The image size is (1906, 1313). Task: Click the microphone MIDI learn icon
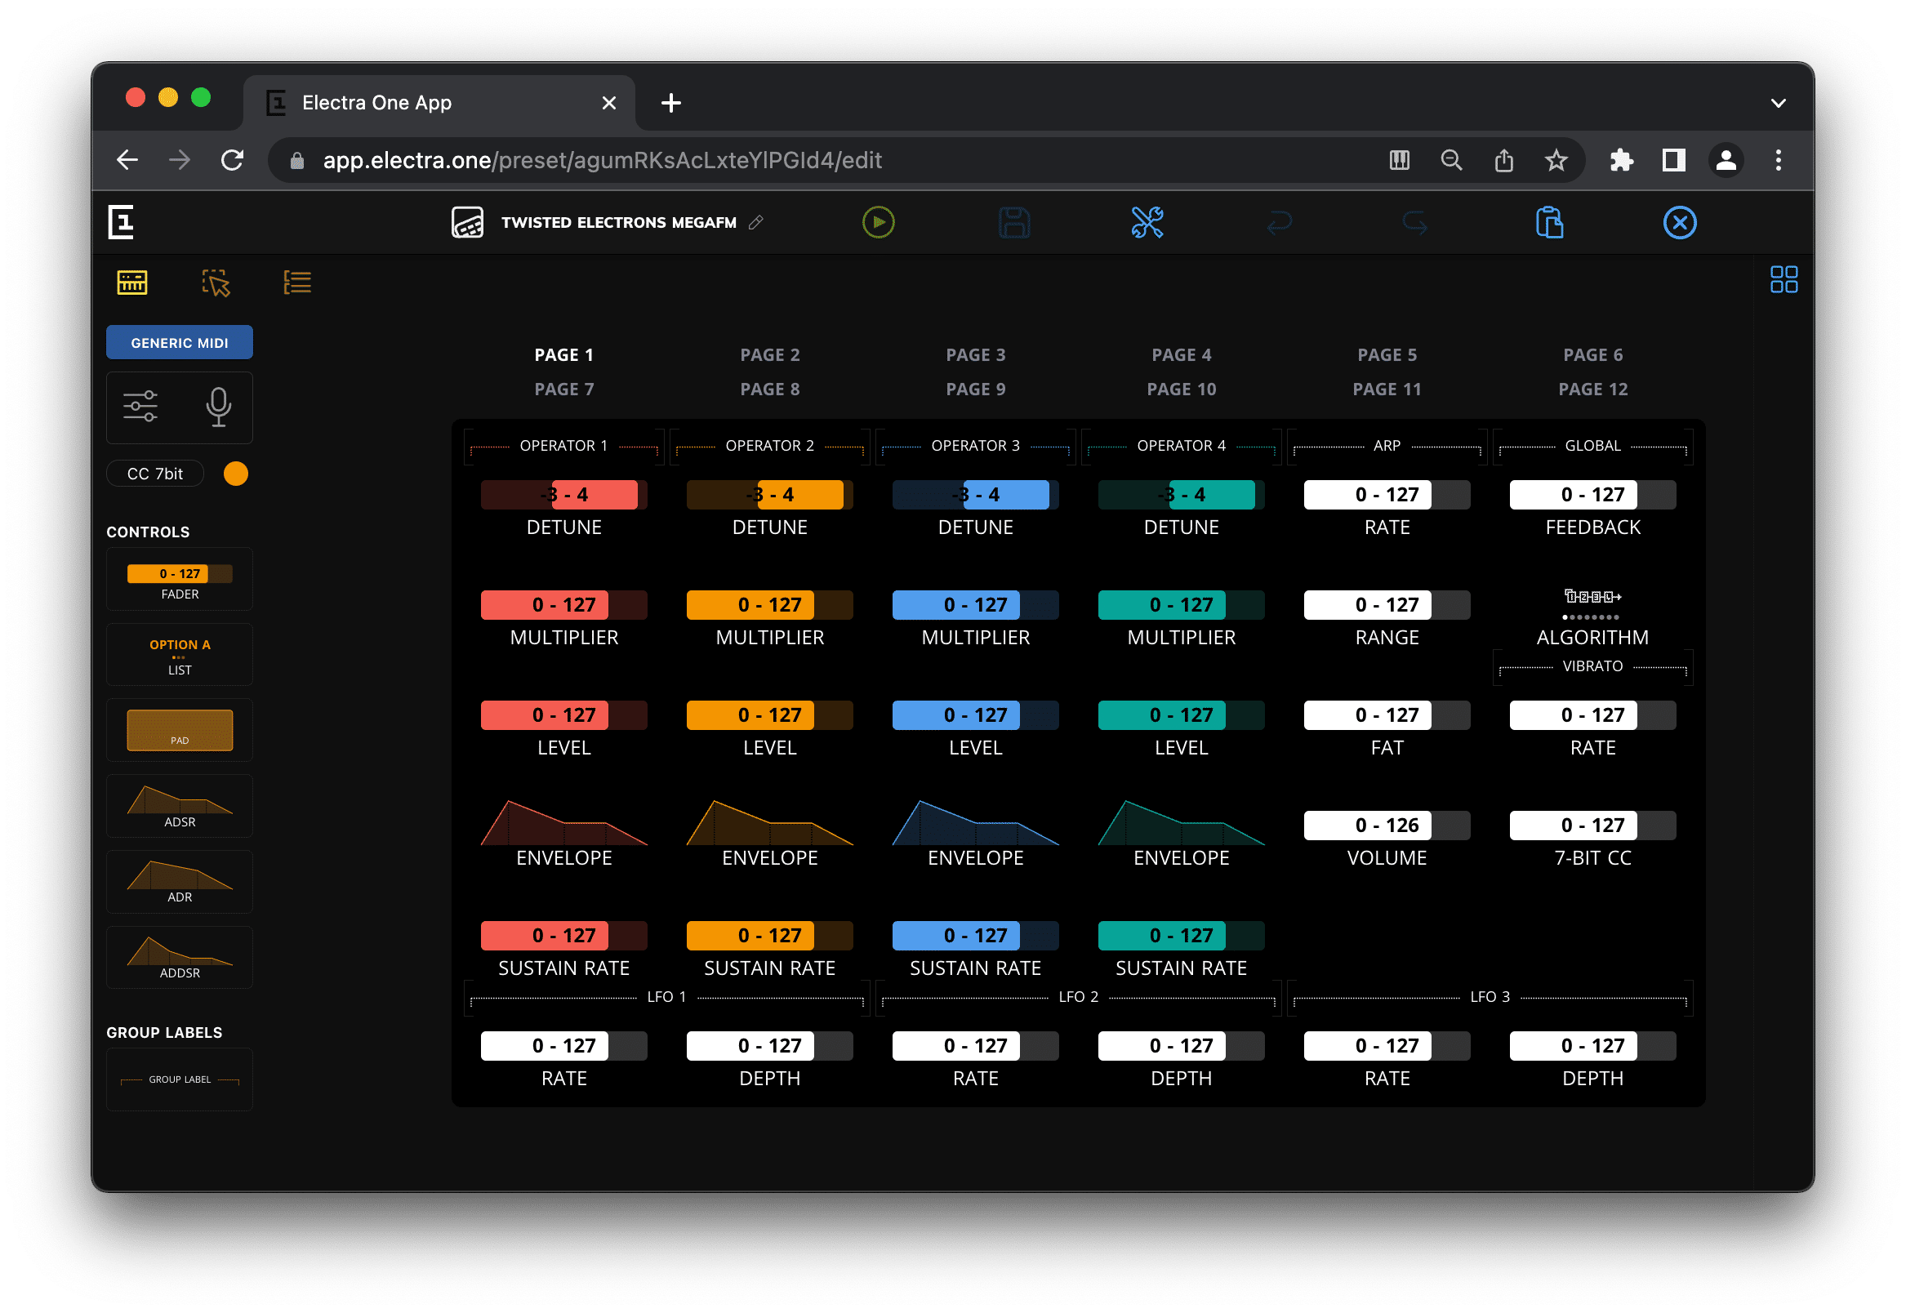(x=218, y=407)
